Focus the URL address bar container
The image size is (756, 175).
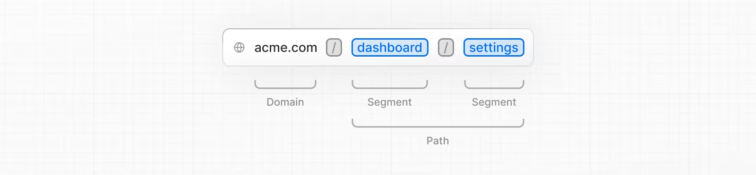(x=378, y=48)
